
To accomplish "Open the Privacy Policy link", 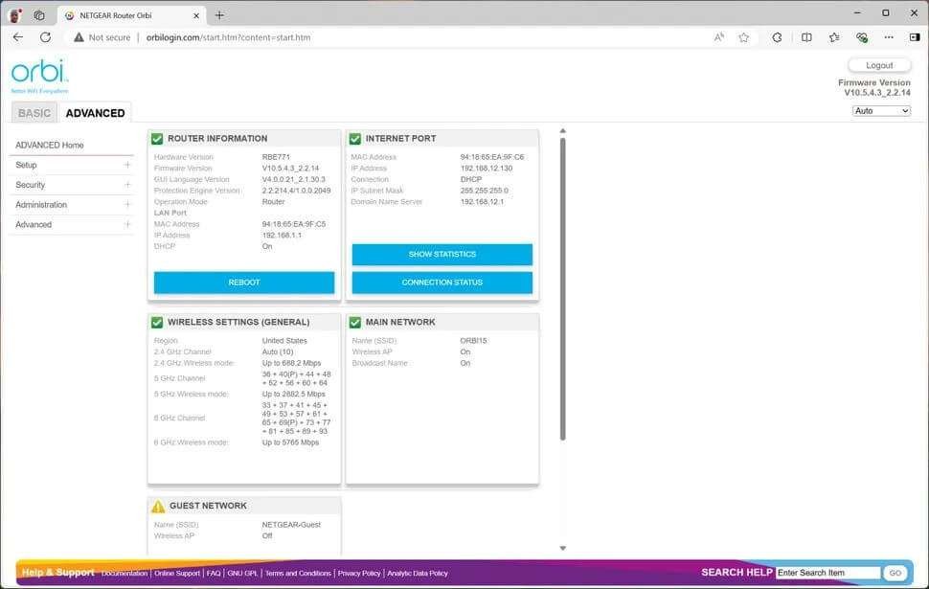I will coord(359,573).
